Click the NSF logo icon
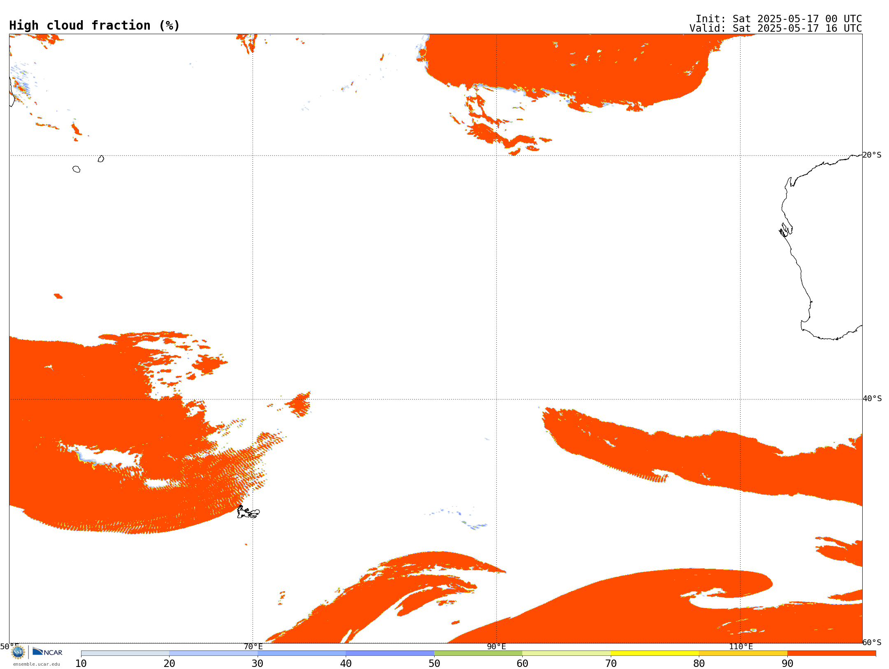Image resolution: width=889 pixels, height=669 pixels. (x=18, y=652)
